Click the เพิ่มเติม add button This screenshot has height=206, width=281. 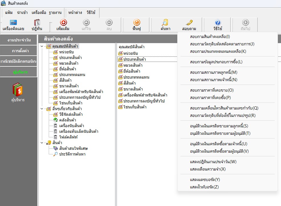[63, 25]
